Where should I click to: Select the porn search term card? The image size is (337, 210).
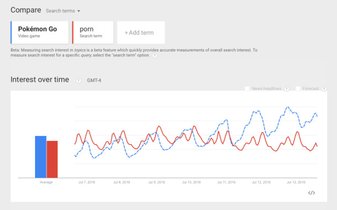93,33
